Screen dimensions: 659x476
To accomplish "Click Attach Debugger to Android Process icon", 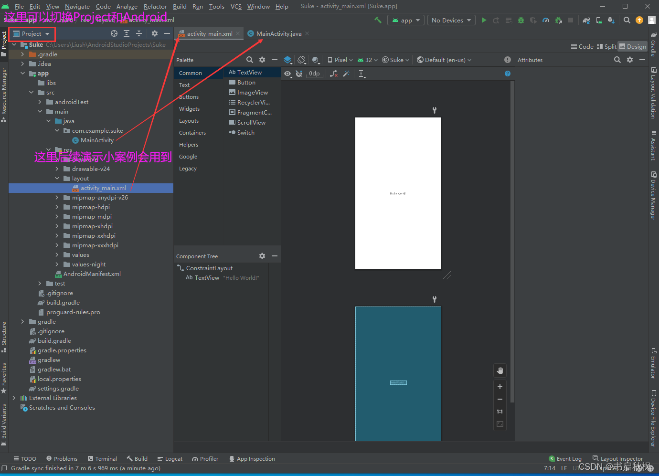I will point(558,20).
